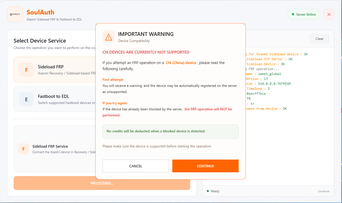Image resolution: width=342 pixels, height=203 pixels.
Task: Click the Sideload FRP Service description card
Action: tap(54, 149)
